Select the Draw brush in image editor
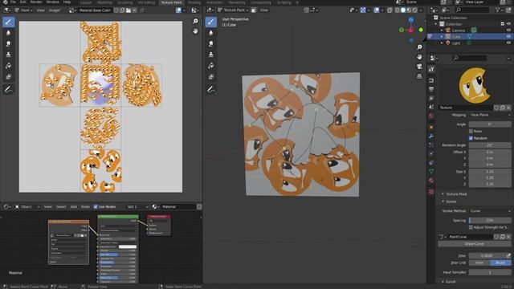The width and height of the screenshot is (514, 289). click(9, 22)
